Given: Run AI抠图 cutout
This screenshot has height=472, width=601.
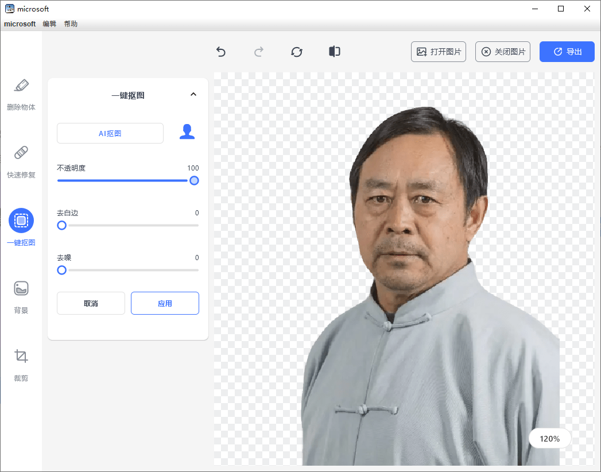Looking at the screenshot, I should pos(110,133).
